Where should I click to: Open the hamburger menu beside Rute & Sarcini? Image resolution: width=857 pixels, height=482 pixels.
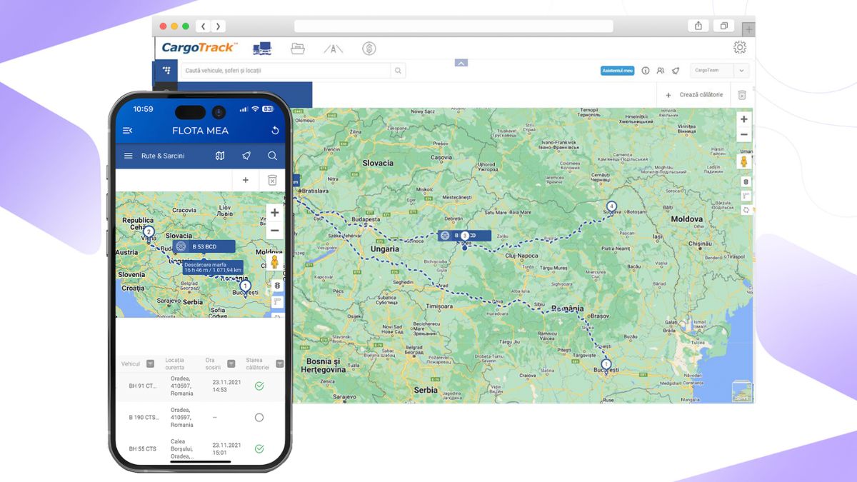(129, 156)
